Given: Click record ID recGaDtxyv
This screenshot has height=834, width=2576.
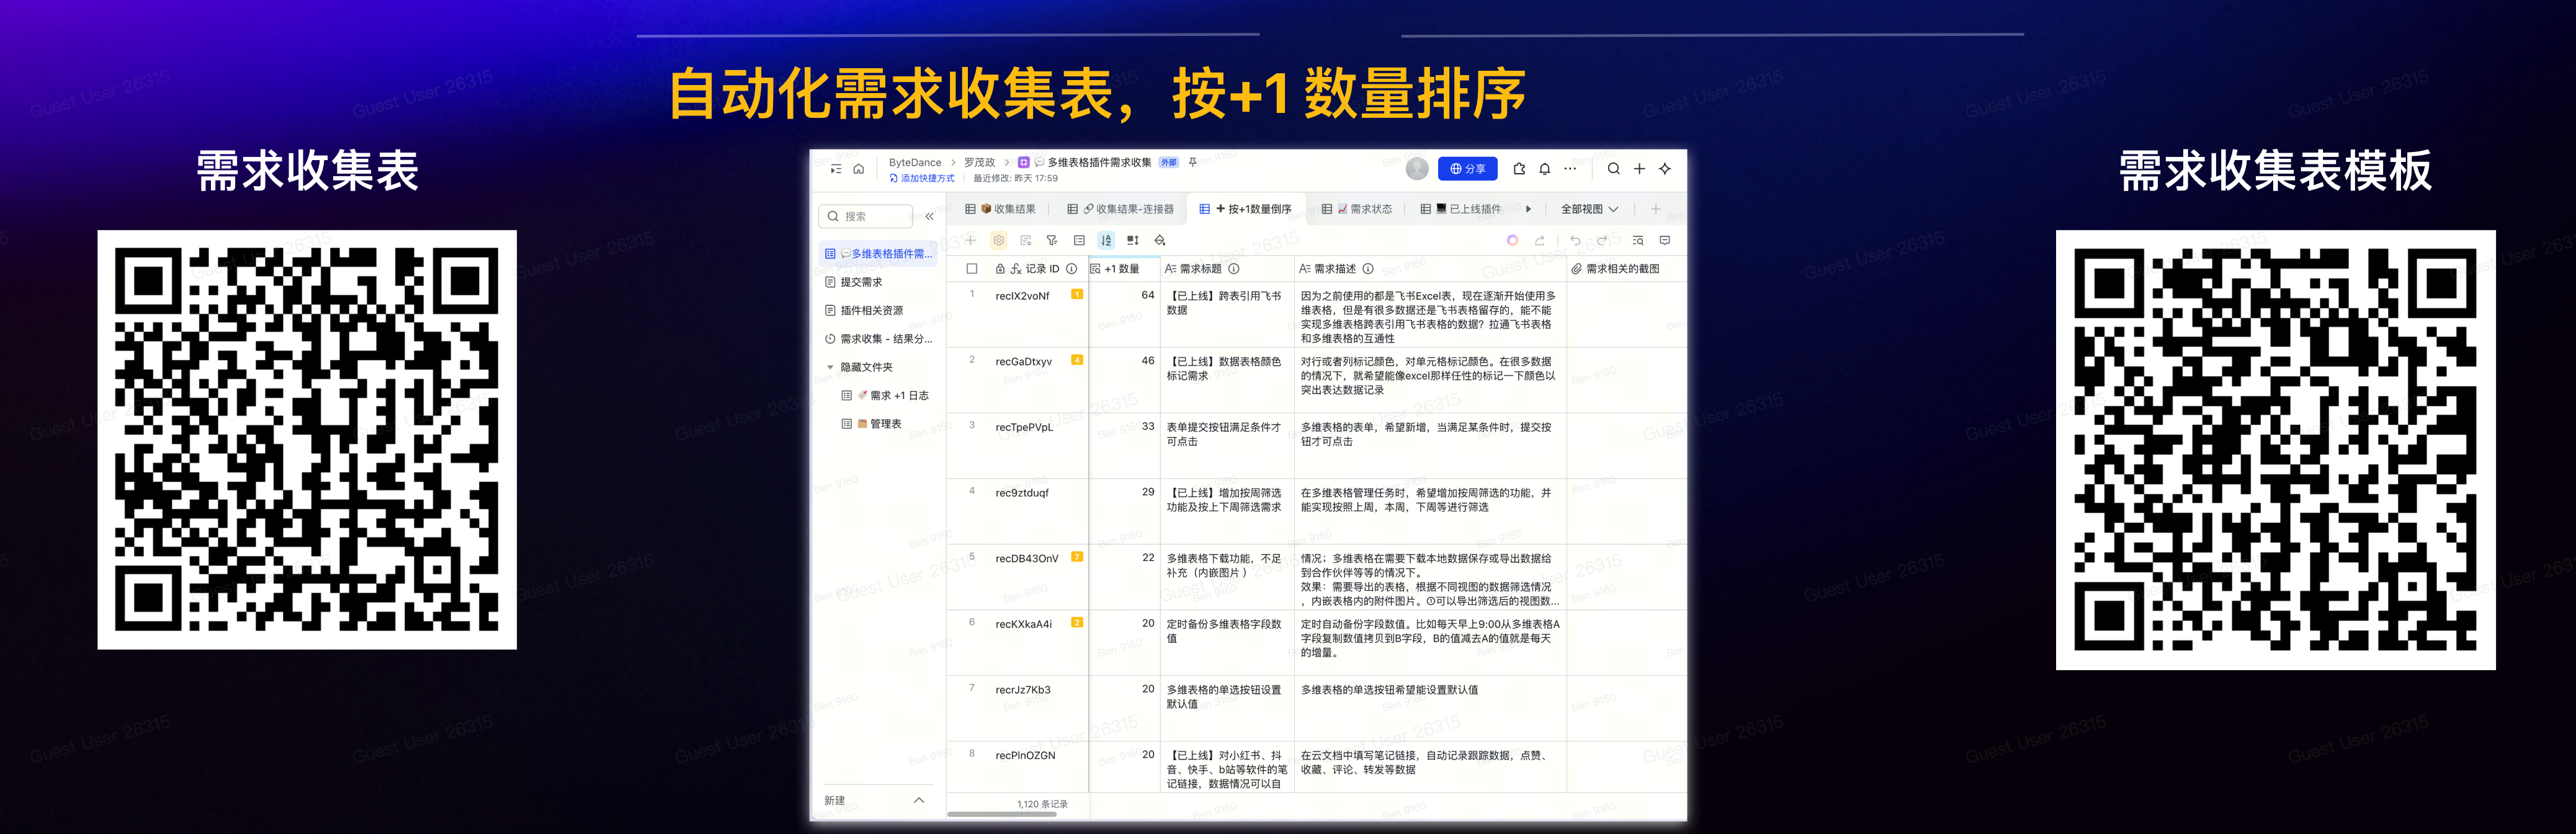Looking at the screenshot, I should 1023,362.
